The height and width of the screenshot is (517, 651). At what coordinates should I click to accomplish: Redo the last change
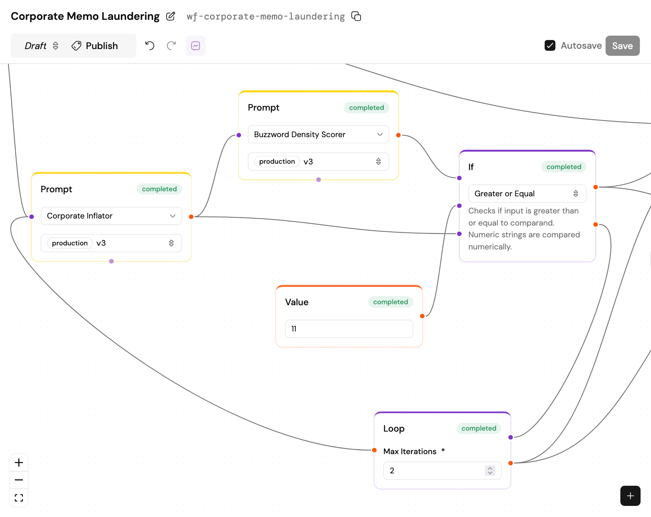171,46
